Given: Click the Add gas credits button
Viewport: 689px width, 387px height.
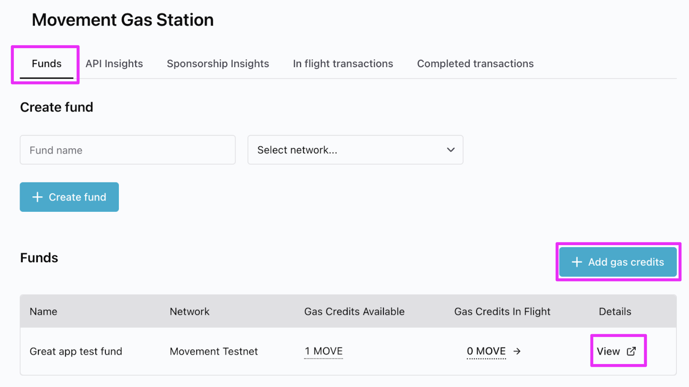Looking at the screenshot, I should (x=618, y=262).
